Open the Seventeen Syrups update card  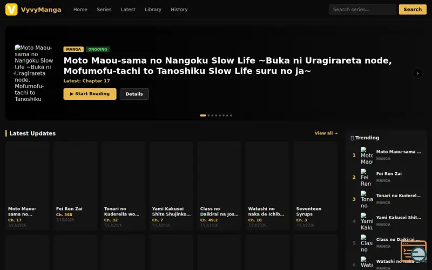coord(315,186)
